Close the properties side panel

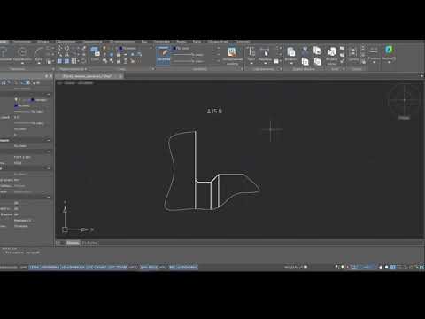click(50, 76)
